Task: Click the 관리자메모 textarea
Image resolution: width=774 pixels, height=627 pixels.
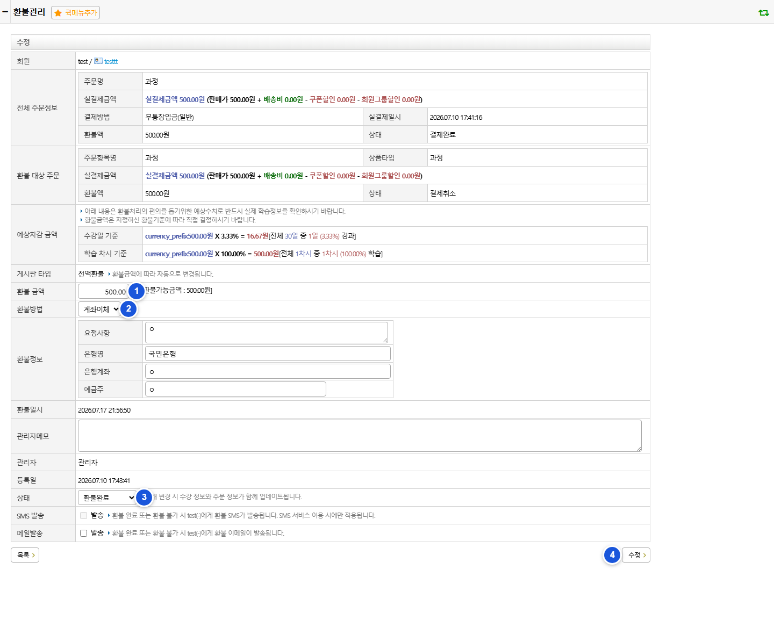Action: point(360,436)
